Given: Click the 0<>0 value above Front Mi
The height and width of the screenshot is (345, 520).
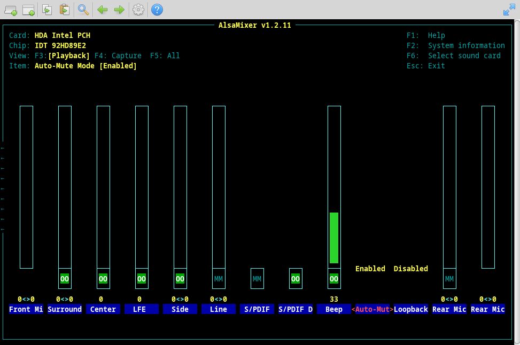Looking at the screenshot, I should point(26,299).
